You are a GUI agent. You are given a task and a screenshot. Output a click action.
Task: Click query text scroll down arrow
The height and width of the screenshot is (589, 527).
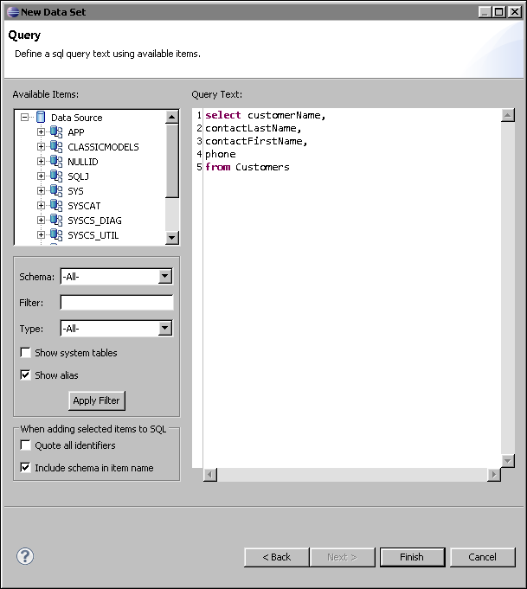click(508, 460)
